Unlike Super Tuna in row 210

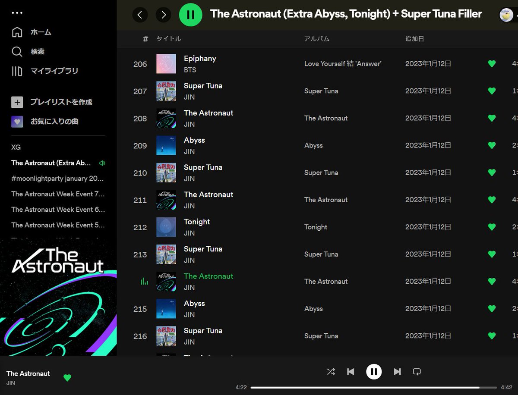point(492,172)
